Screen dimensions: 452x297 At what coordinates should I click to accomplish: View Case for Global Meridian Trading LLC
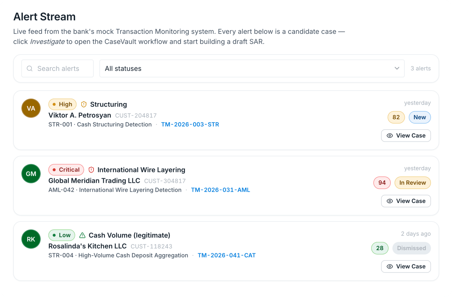(406, 201)
